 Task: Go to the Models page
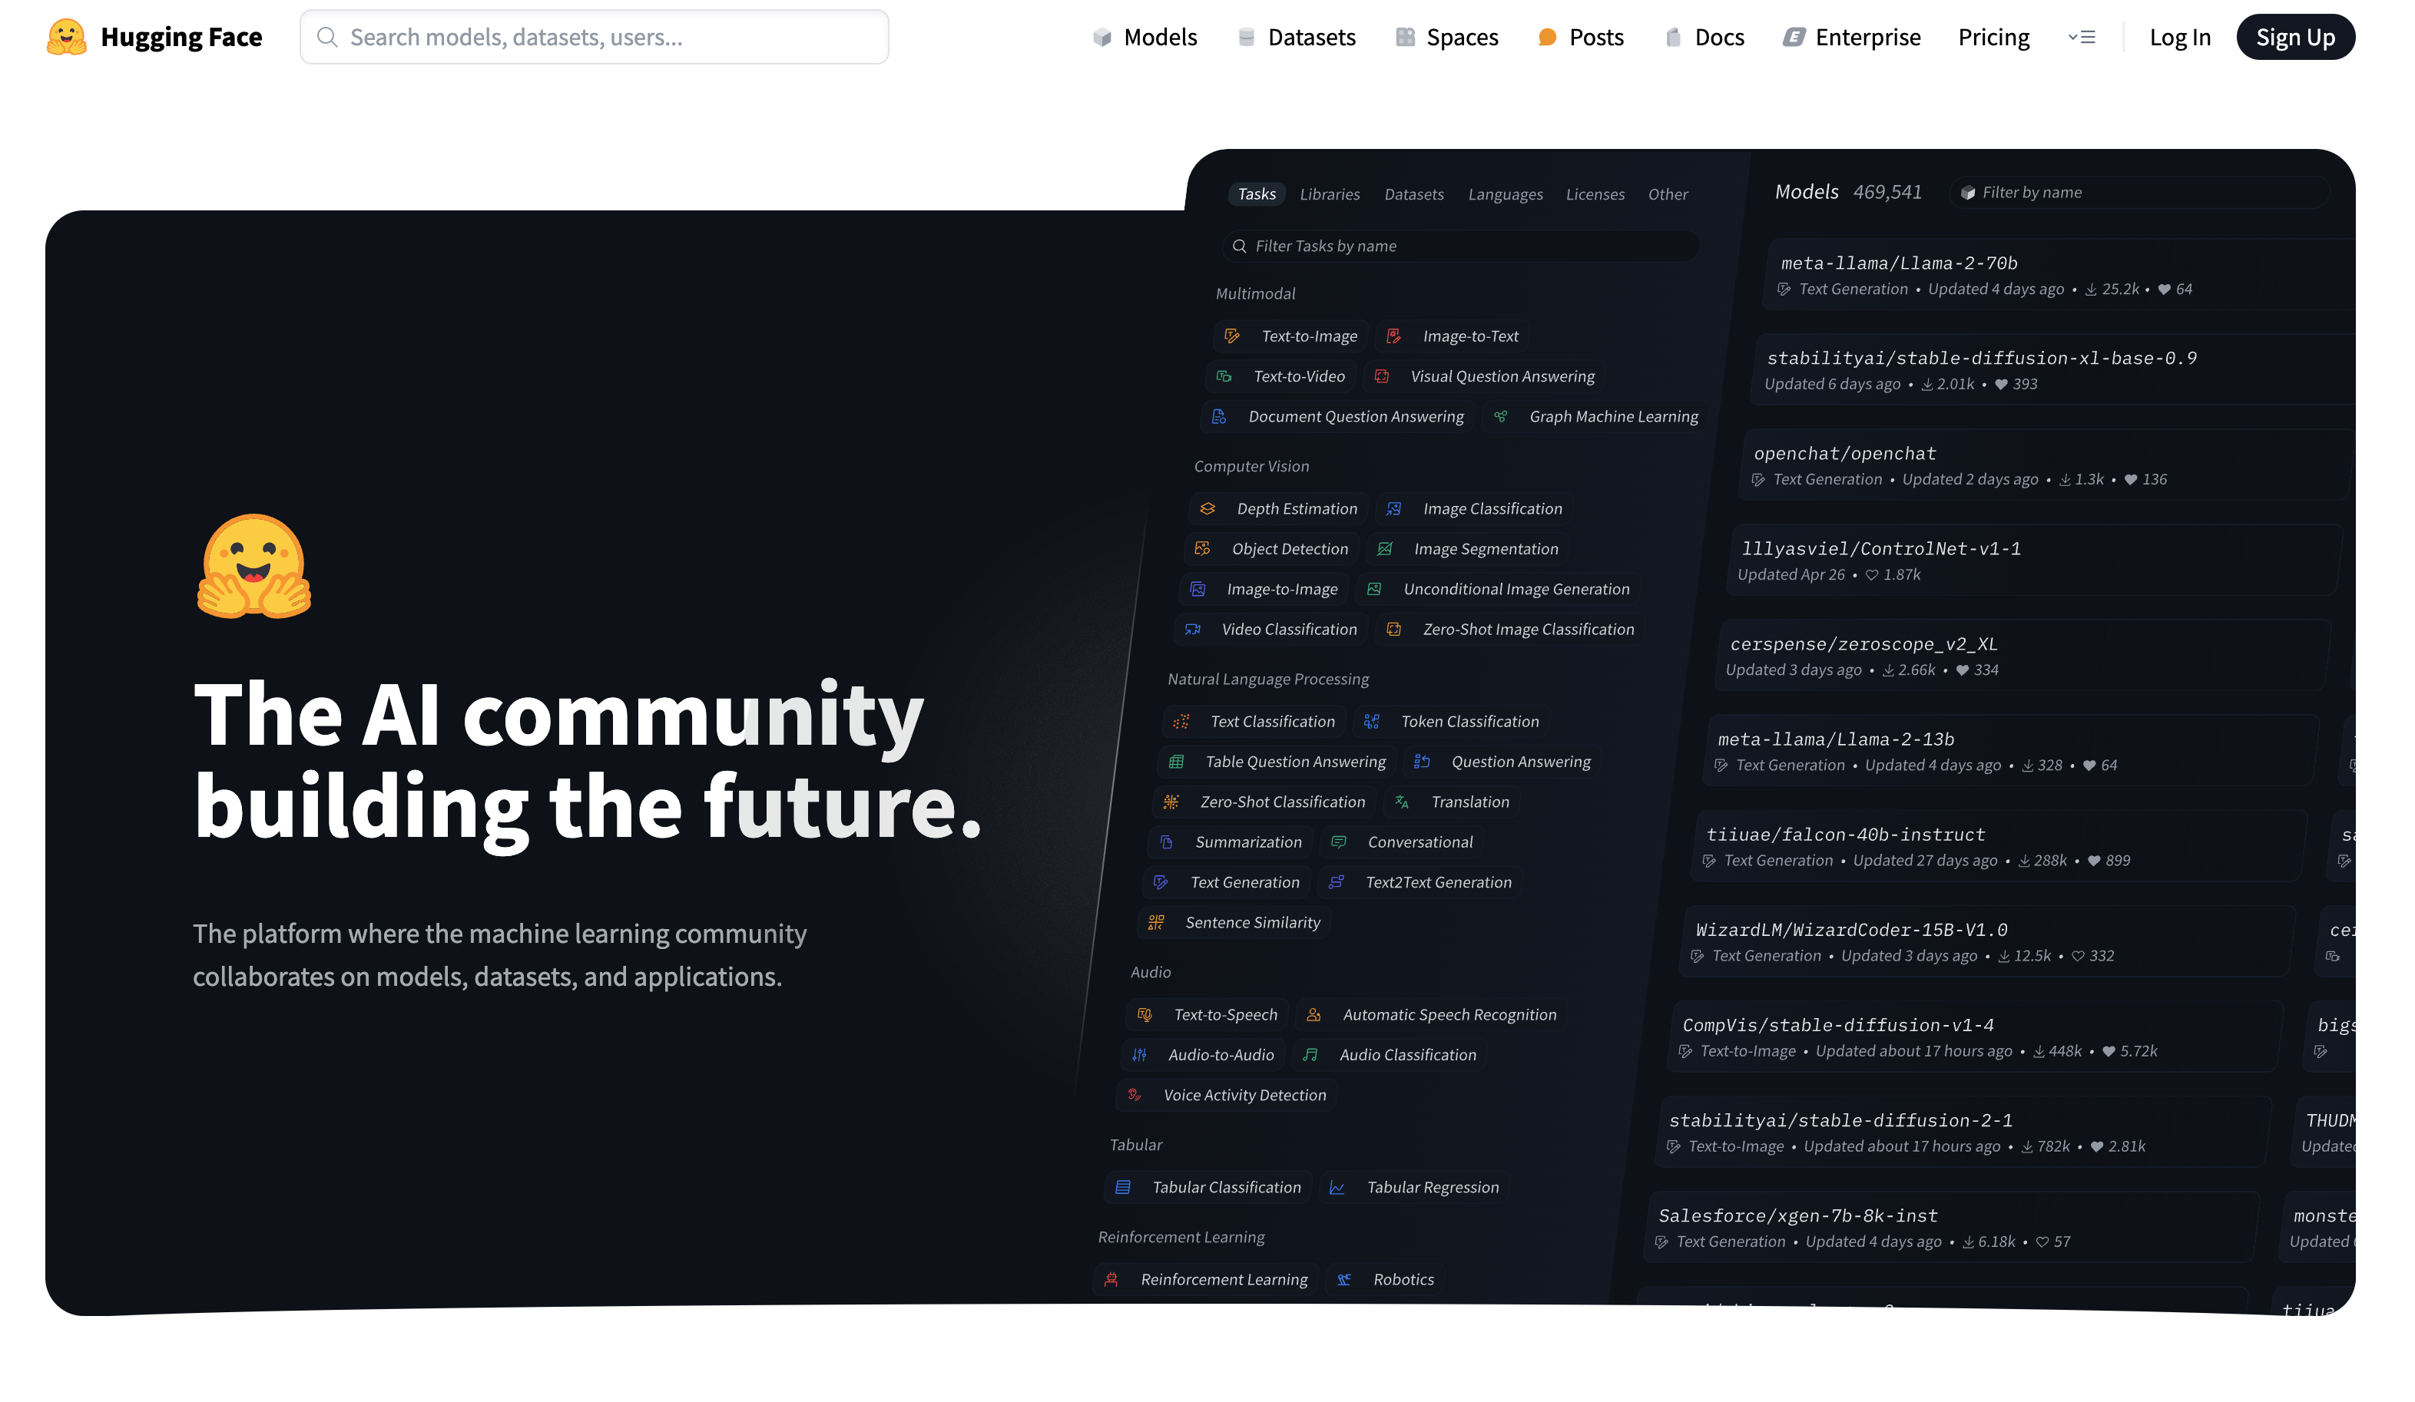click(1160, 38)
